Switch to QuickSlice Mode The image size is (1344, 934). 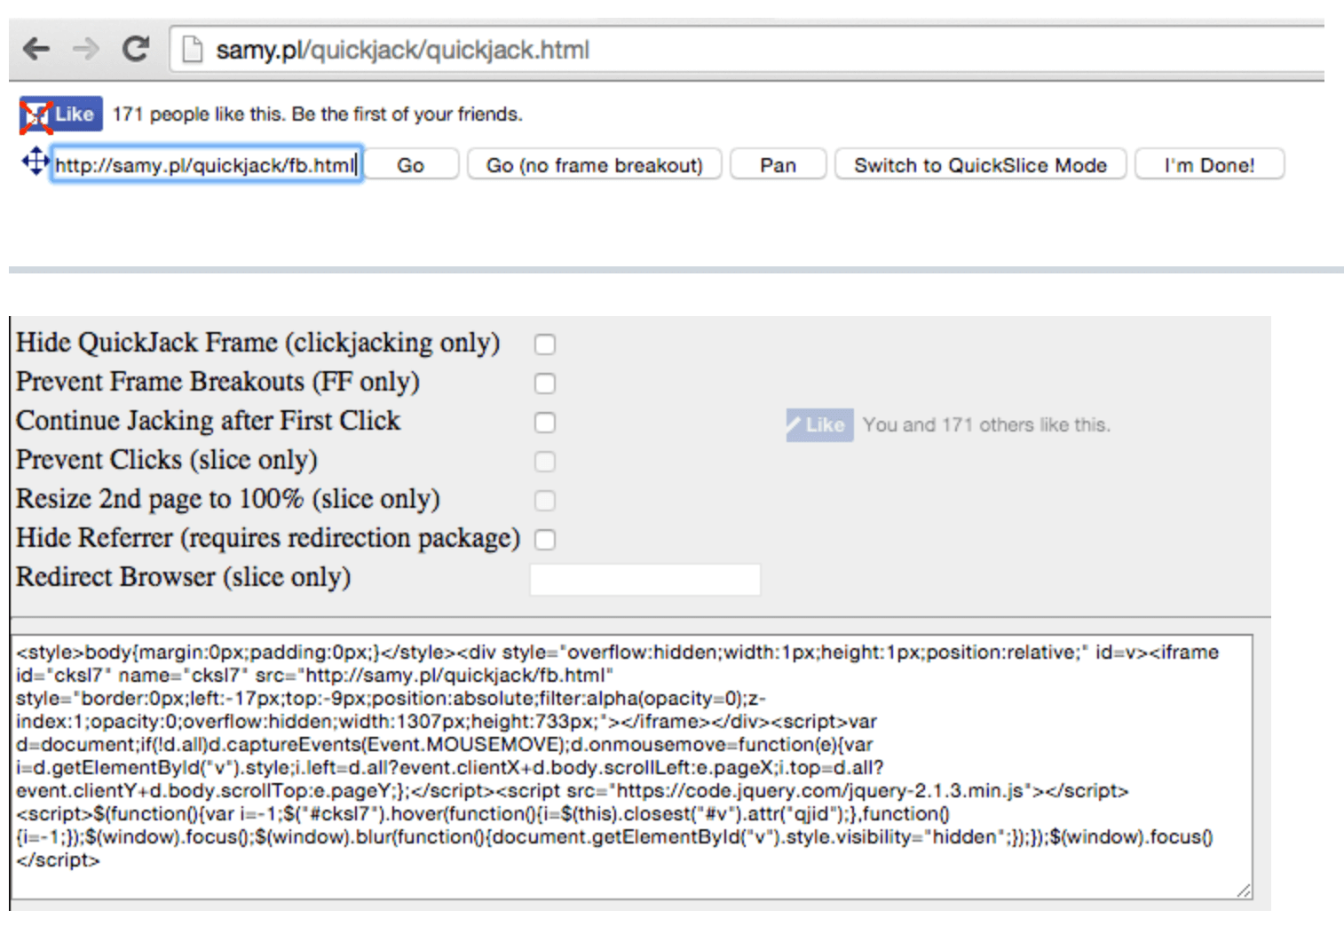pyautogui.click(x=981, y=165)
